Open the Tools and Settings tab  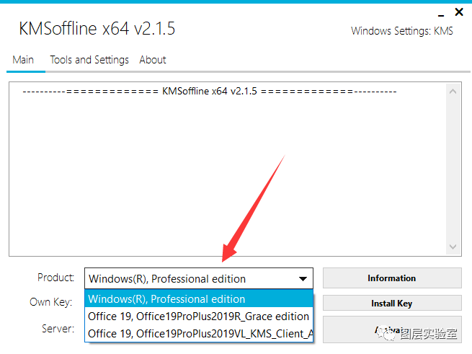coord(89,60)
